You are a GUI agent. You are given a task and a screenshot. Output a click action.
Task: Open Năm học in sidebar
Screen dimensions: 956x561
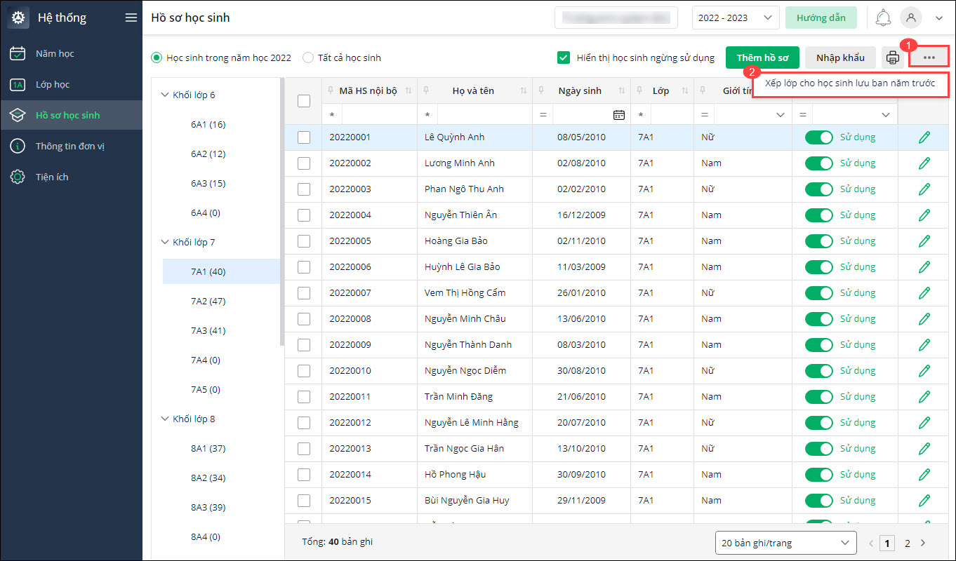71,53
